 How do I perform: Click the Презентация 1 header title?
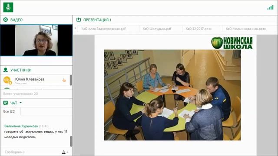(97, 20)
